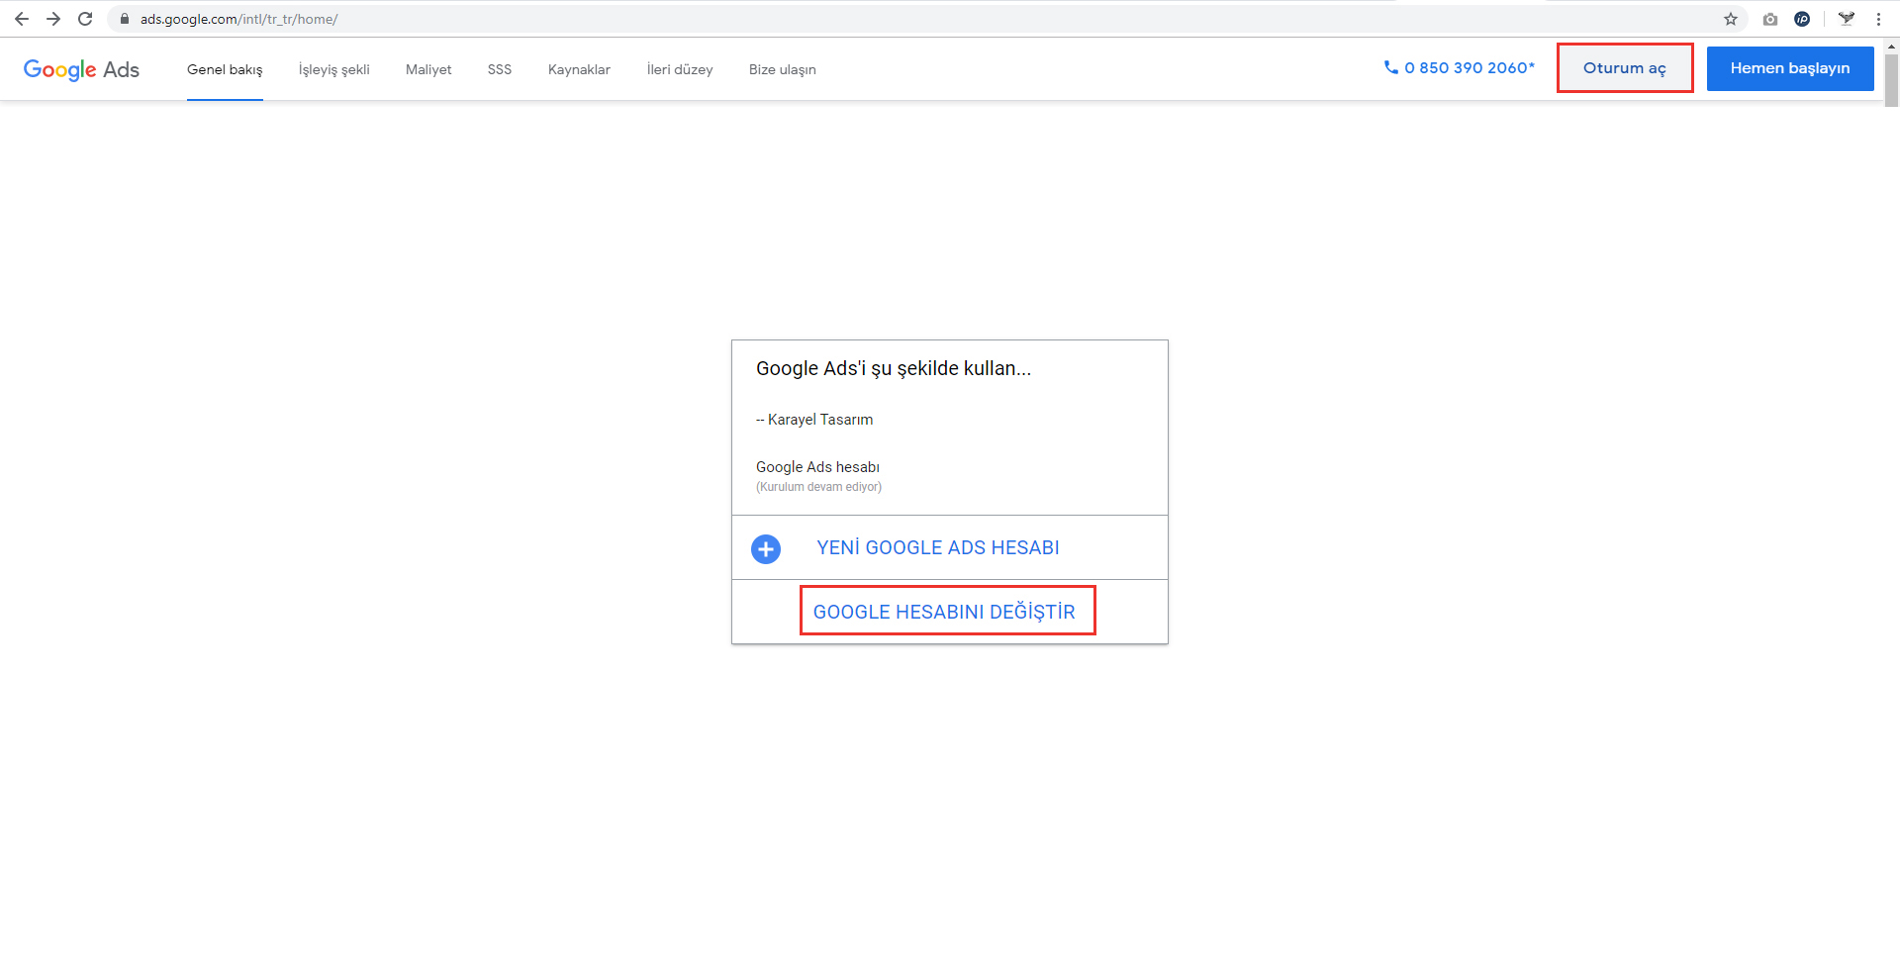
Task: Click GOOGLE HESABINI DEĞİŞTİR
Action: 944,612
